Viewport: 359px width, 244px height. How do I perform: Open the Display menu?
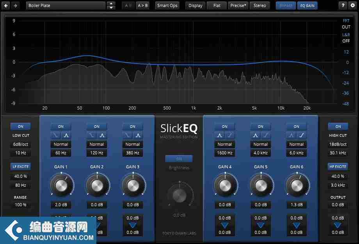(195, 5)
